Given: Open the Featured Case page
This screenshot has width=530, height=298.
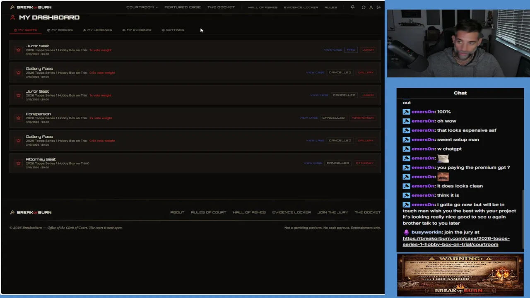Looking at the screenshot, I should 183,7.
